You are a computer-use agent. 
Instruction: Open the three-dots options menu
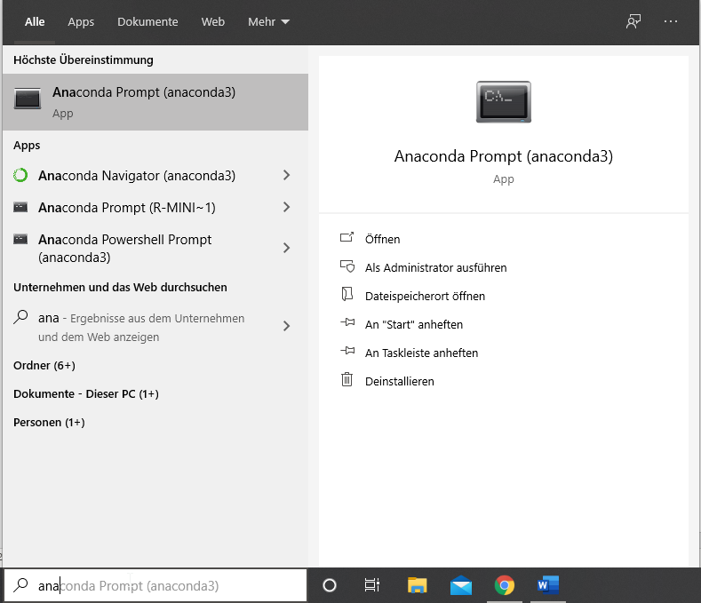671,22
